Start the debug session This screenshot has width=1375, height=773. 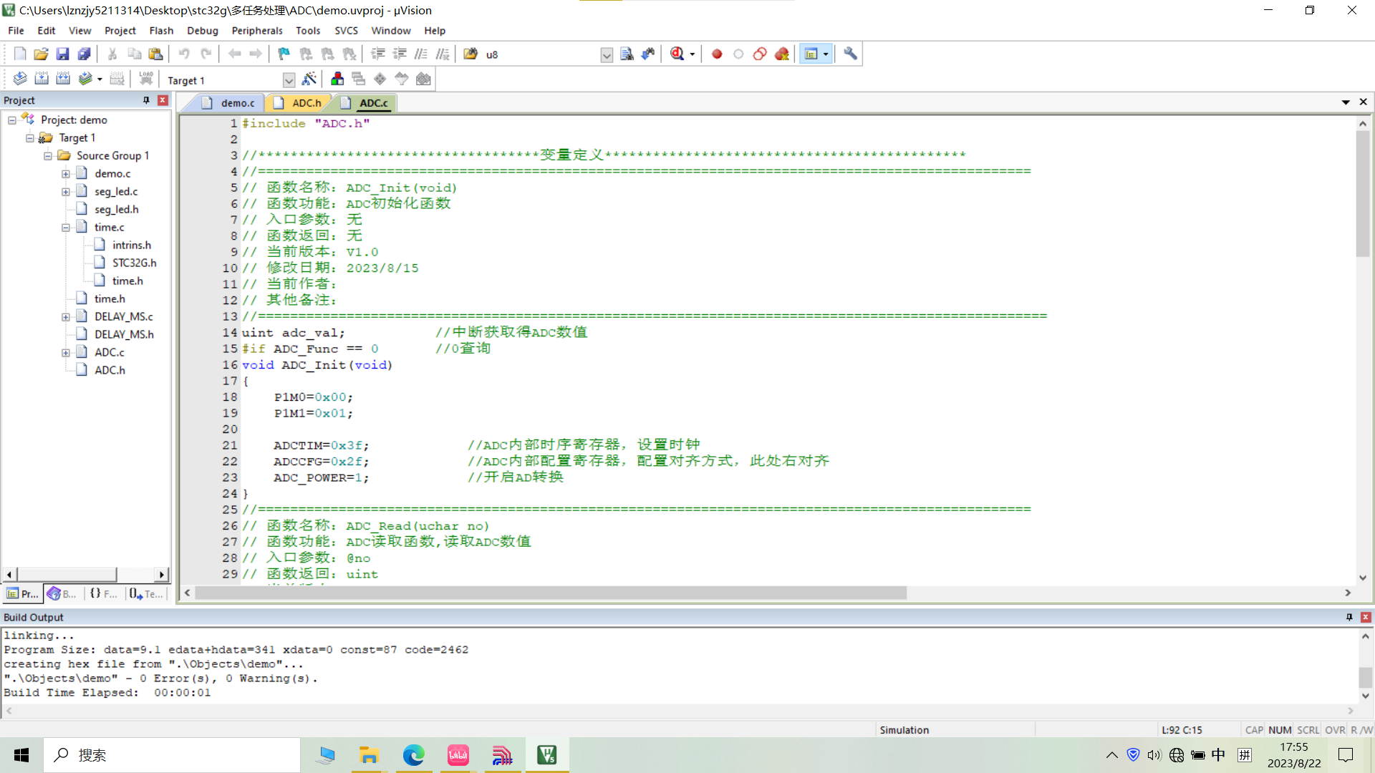pos(677,54)
